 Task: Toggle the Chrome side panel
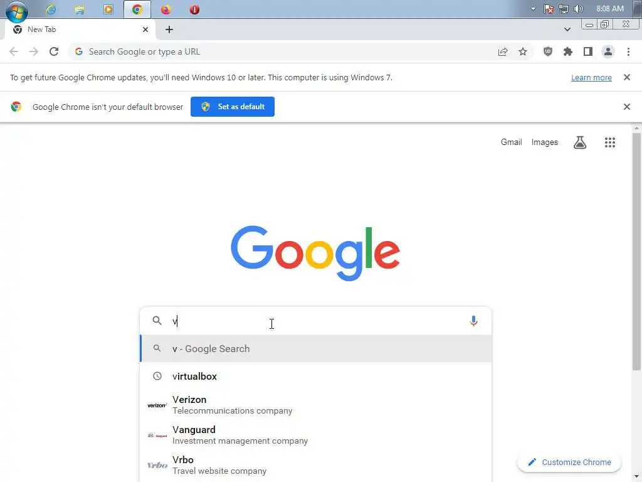tap(588, 51)
